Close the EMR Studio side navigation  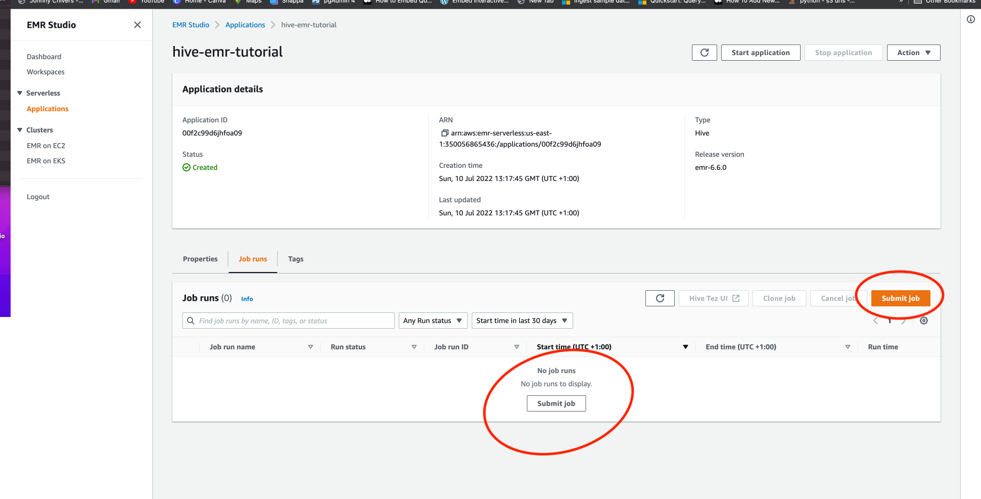tap(137, 25)
